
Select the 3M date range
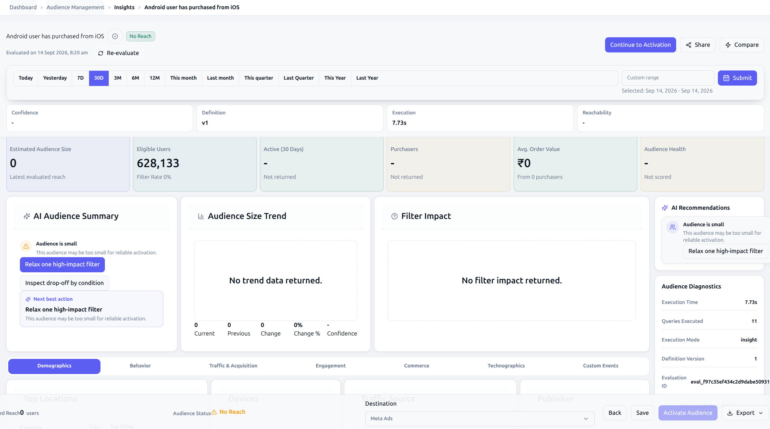(118, 78)
